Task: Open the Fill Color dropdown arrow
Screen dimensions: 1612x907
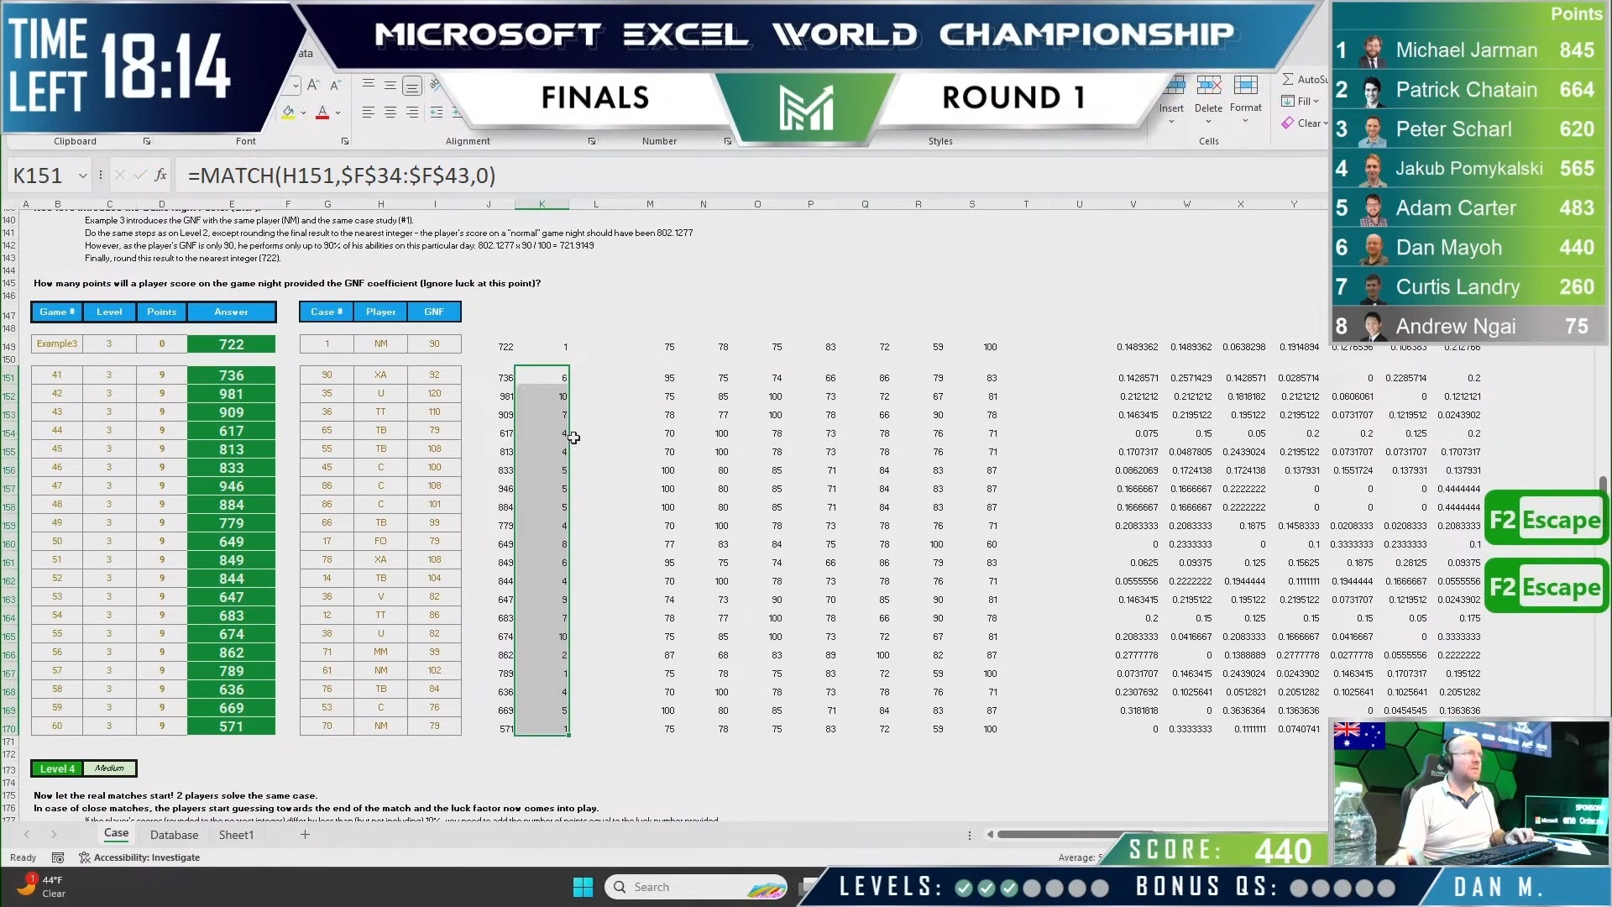Action: [303, 112]
